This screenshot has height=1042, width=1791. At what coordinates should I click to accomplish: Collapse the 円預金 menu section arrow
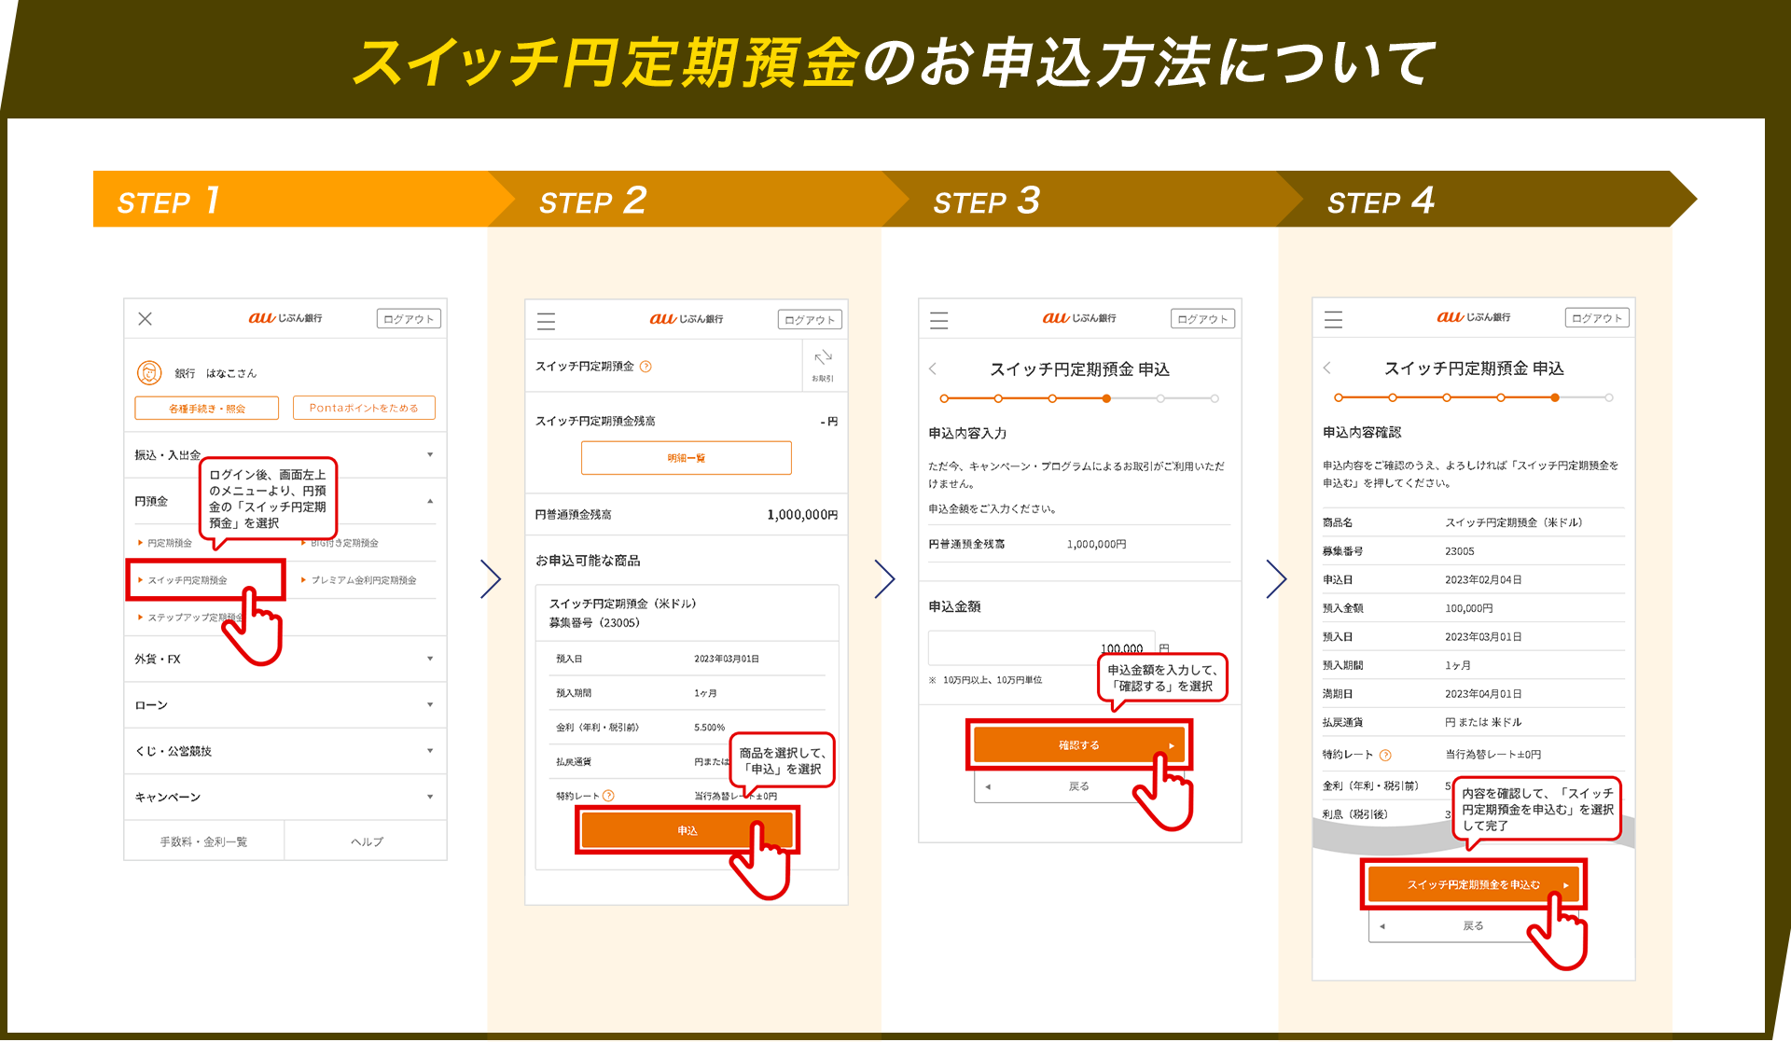pyautogui.click(x=430, y=501)
